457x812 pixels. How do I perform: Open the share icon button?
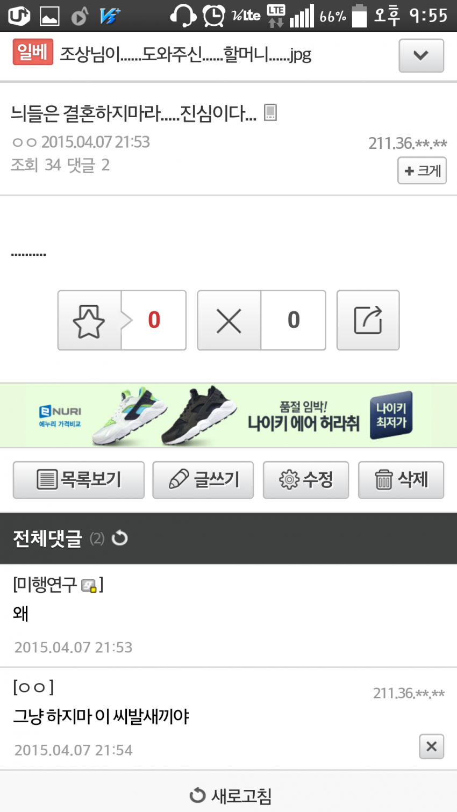(x=368, y=320)
